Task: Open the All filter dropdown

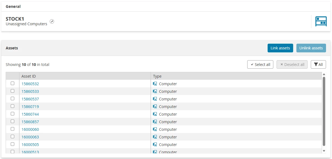Action: click(318, 65)
